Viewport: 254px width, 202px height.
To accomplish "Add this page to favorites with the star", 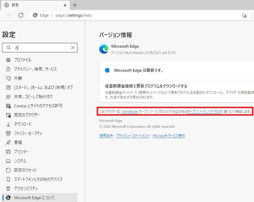I will tap(244, 15).
